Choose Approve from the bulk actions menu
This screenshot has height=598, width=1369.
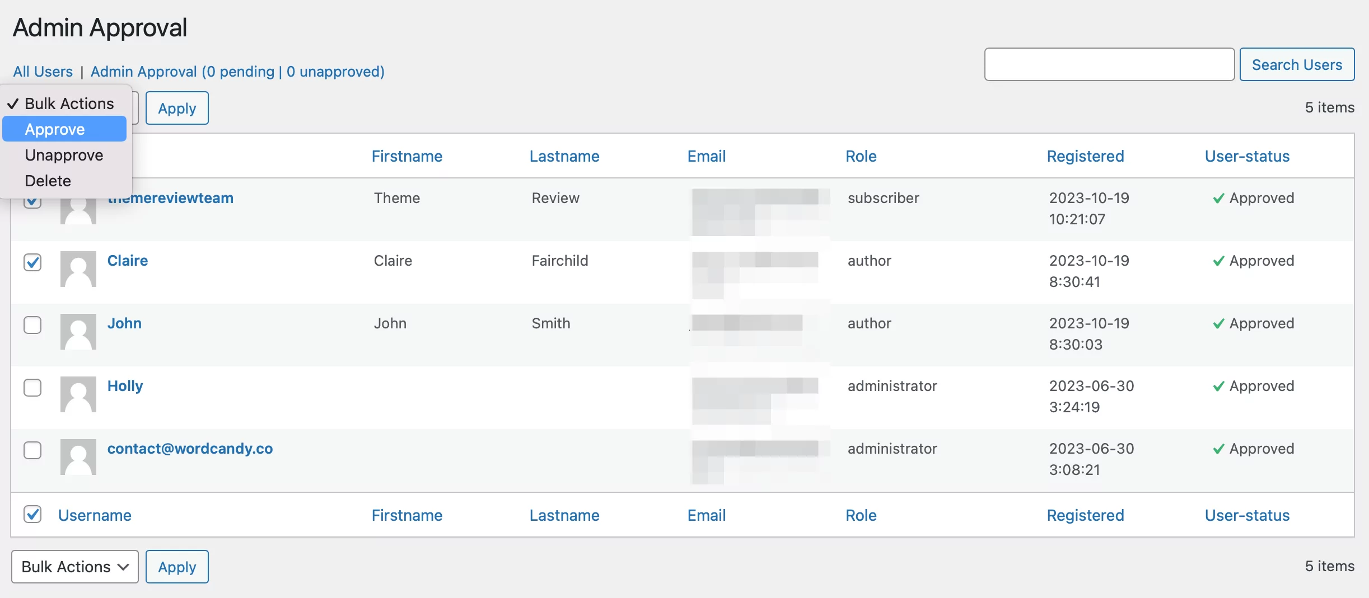[64, 129]
